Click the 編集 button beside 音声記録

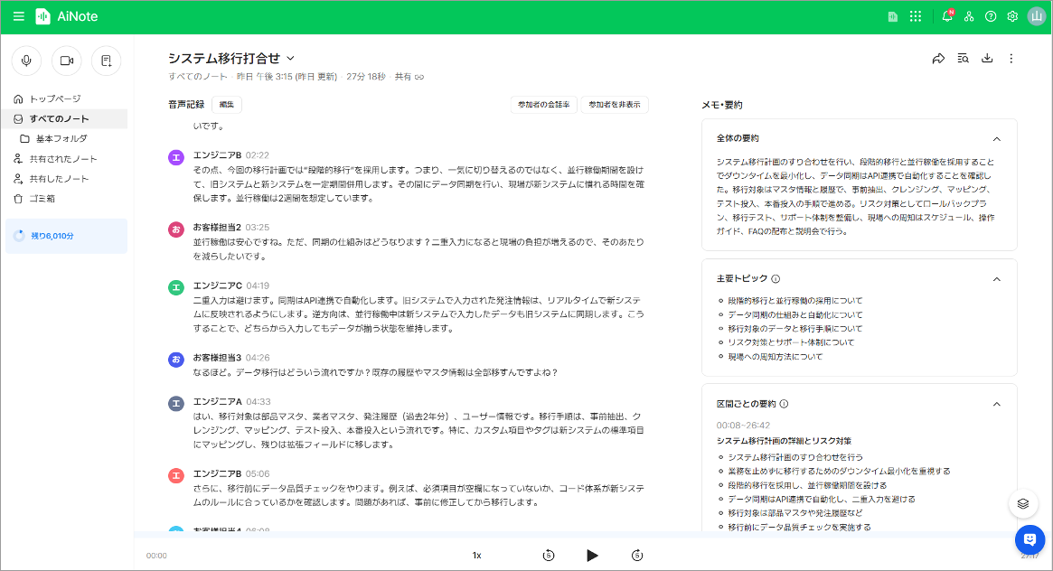[227, 105]
